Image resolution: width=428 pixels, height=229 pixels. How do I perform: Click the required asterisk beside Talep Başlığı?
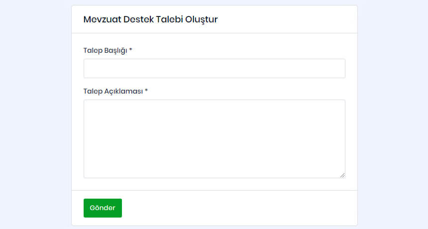[130, 50]
